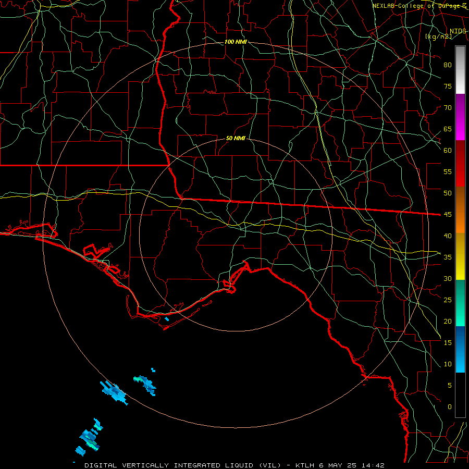The width and height of the screenshot is (469, 469).
Task: Click the '75' value on the color scale
Action: coord(448,86)
